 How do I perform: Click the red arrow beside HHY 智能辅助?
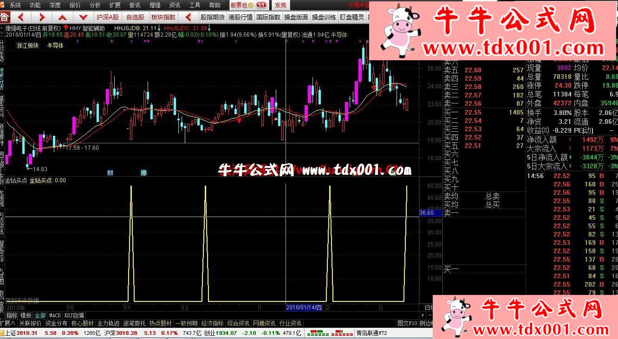point(66,28)
